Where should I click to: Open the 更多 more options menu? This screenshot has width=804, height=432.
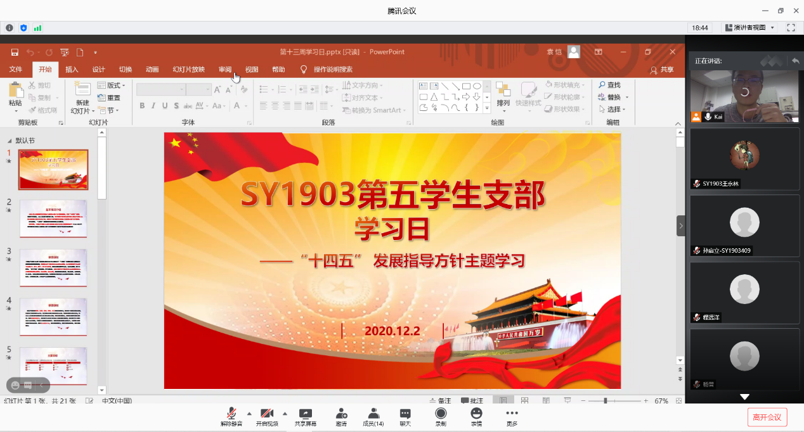coord(512,416)
